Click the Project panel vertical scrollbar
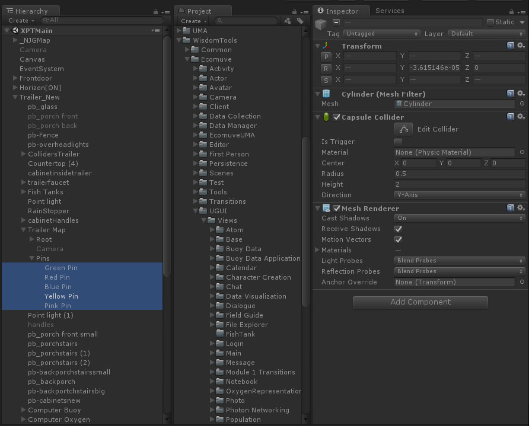The height and width of the screenshot is (426, 529). (305, 221)
